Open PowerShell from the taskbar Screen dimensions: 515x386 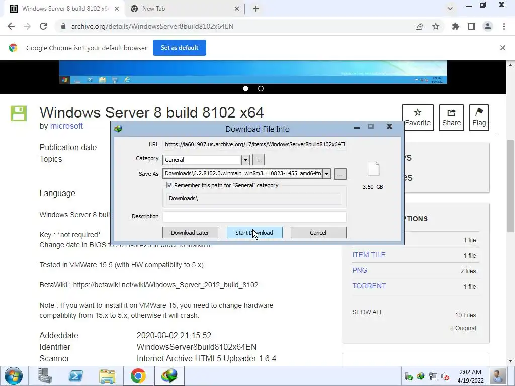coord(76,376)
